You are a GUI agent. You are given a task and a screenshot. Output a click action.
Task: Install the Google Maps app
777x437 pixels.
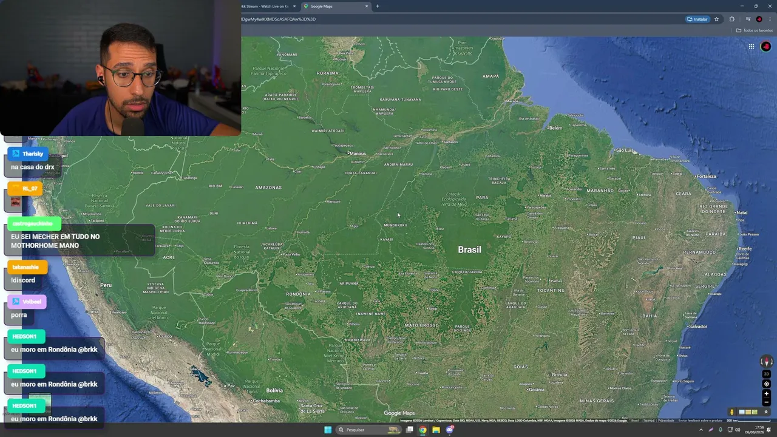click(697, 19)
